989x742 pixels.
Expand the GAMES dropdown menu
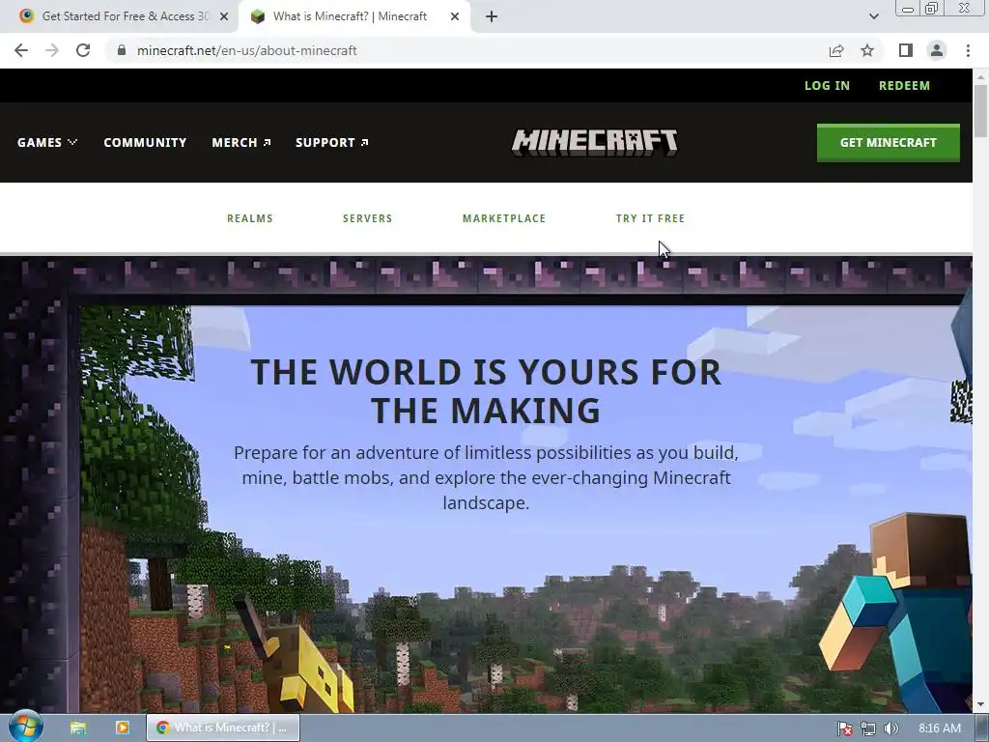47,143
